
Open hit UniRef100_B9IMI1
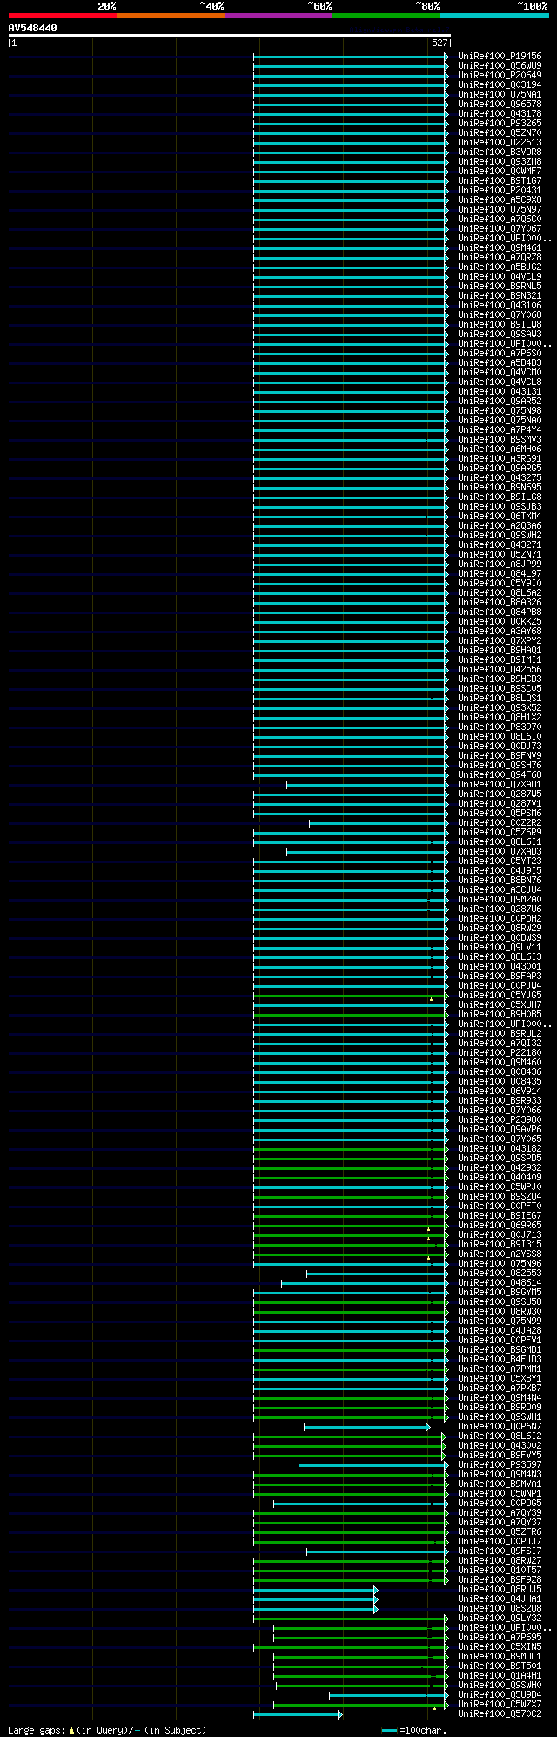point(500,659)
